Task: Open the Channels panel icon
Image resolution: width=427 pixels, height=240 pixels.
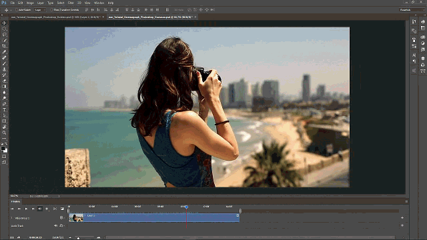Action: [x=422, y=65]
